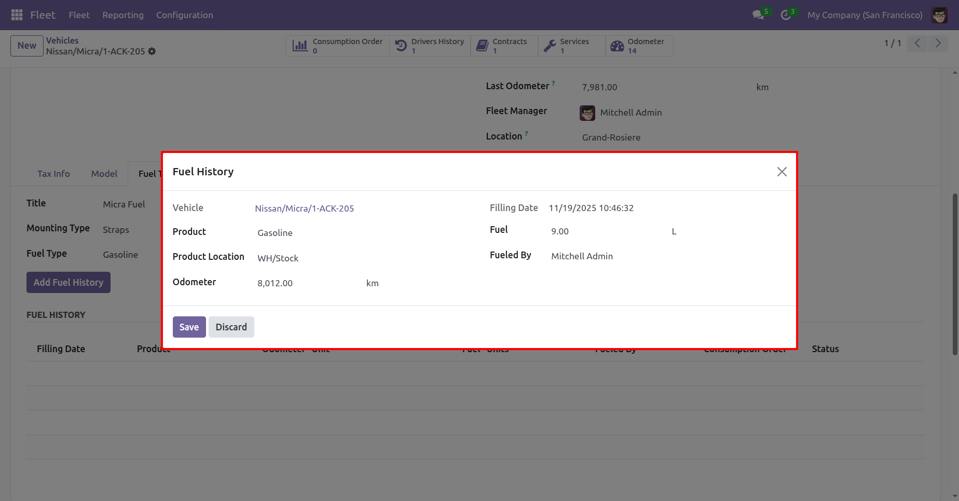Discard the fuel history entry

click(231, 327)
